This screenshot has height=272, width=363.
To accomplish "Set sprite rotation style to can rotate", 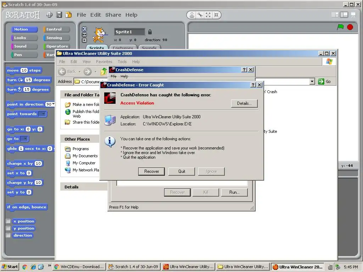I will pos(84,29).
